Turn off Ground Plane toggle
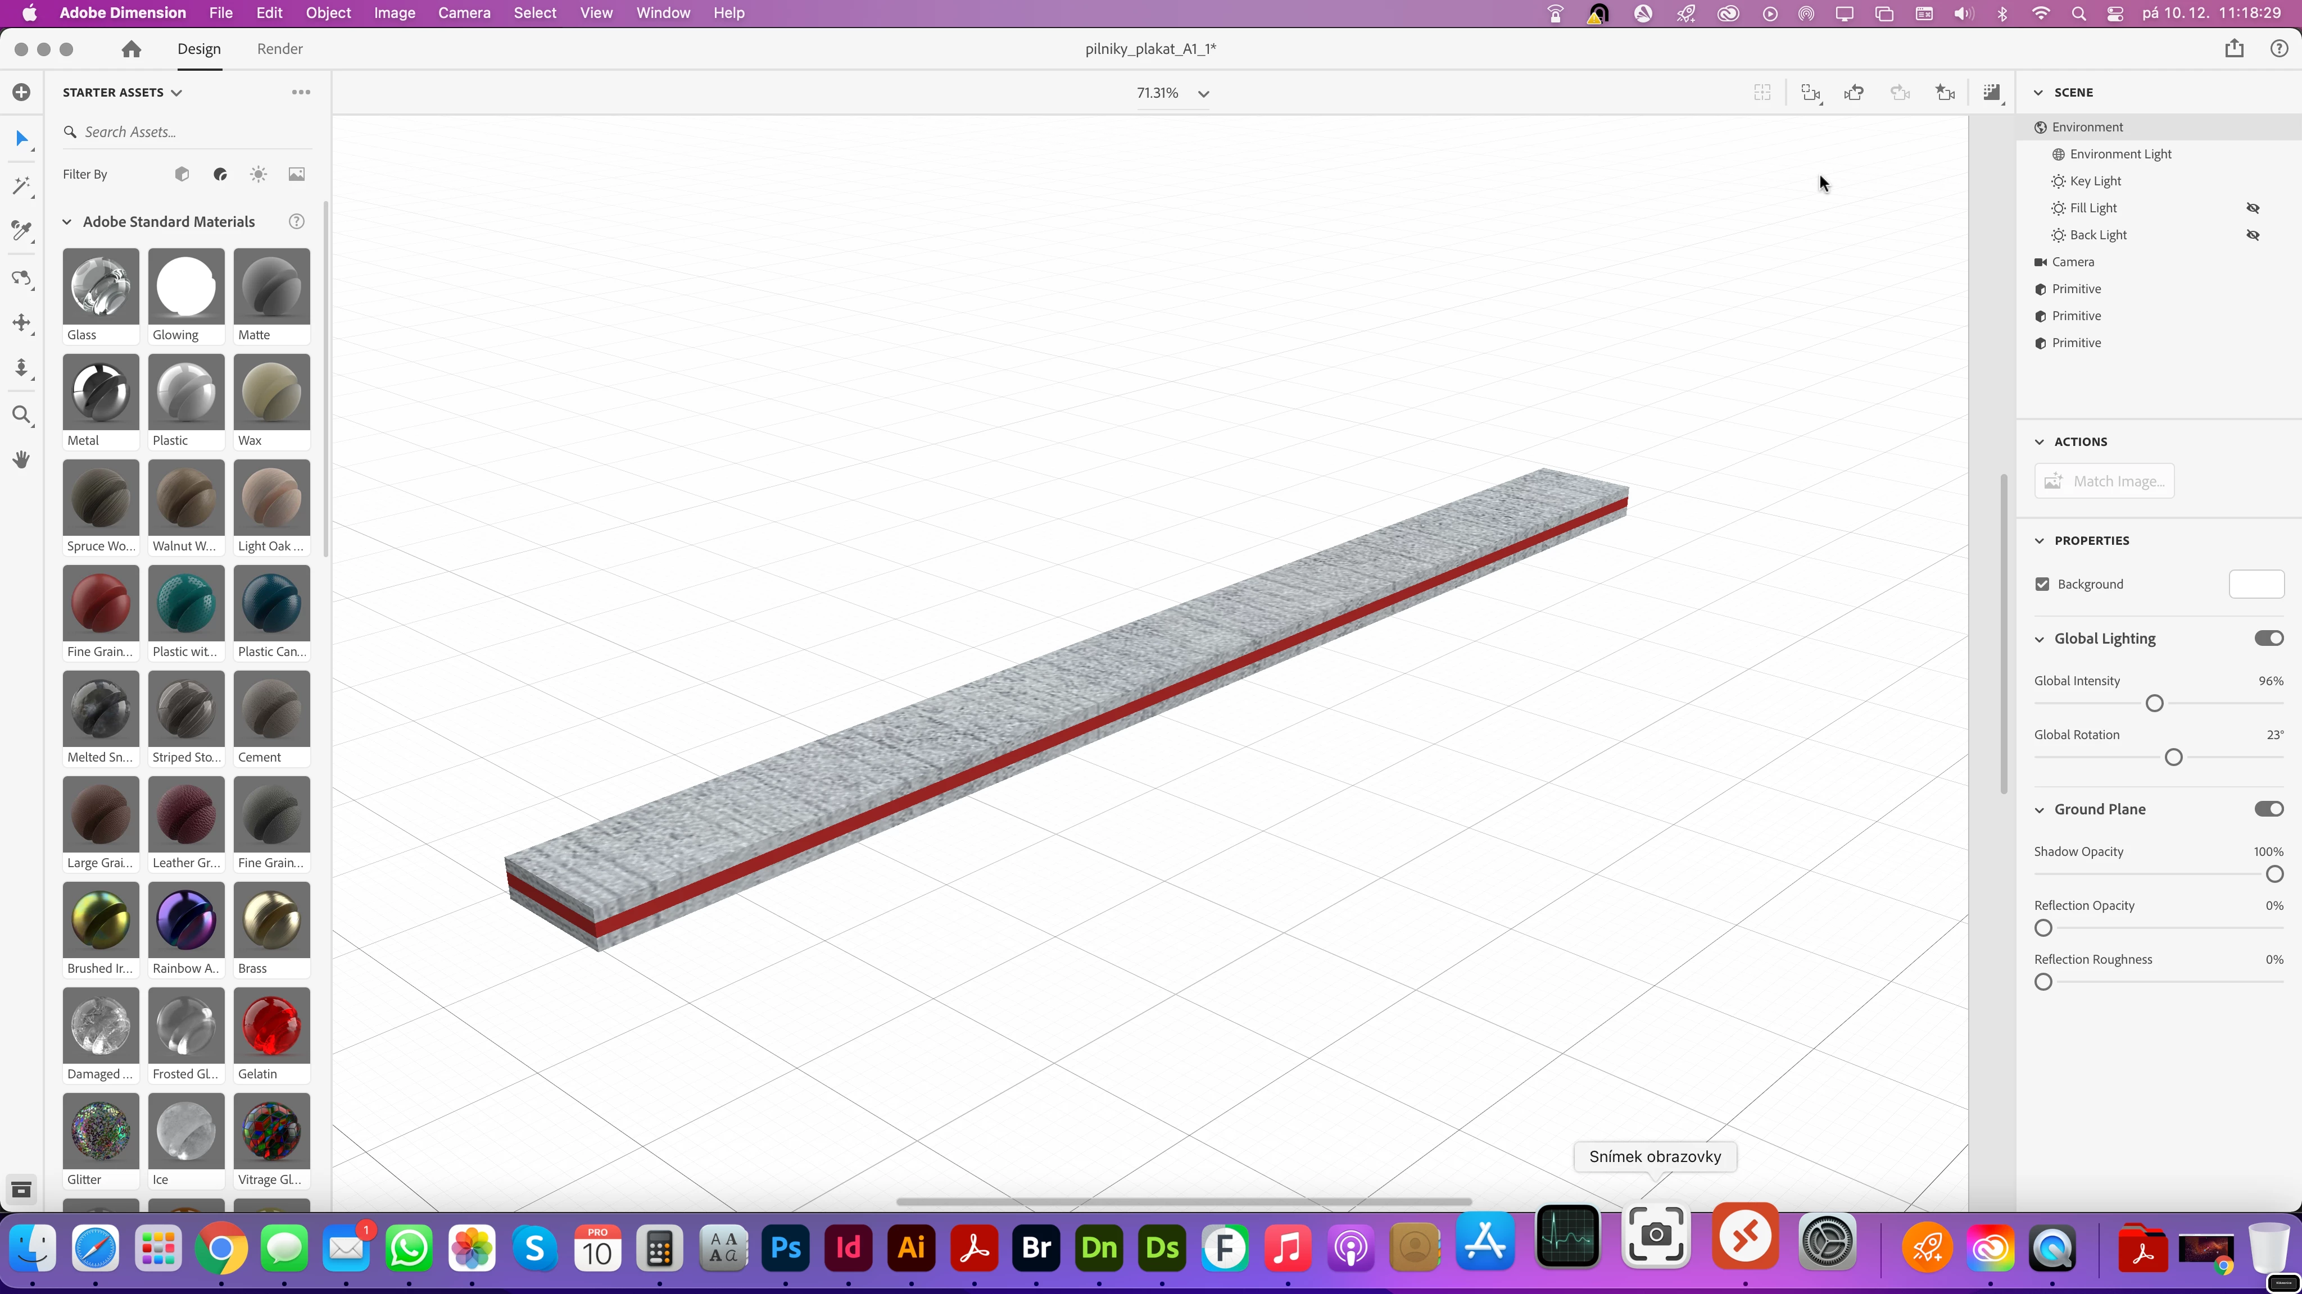This screenshot has width=2302, height=1294. [x=2268, y=809]
